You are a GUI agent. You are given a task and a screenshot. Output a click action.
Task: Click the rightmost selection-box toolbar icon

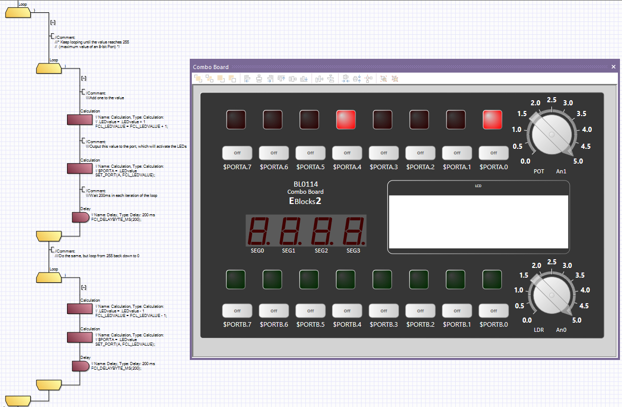(395, 78)
